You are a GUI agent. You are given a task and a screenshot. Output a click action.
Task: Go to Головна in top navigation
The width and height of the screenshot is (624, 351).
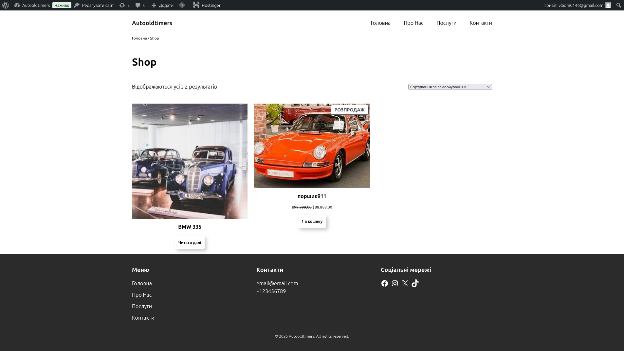[380, 23]
